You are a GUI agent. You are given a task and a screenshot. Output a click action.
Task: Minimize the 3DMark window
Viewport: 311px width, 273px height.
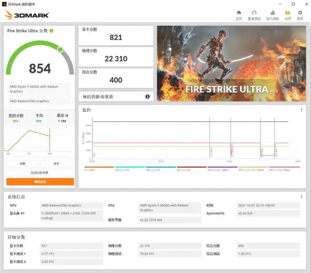pyautogui.click(x=280, y=4)
